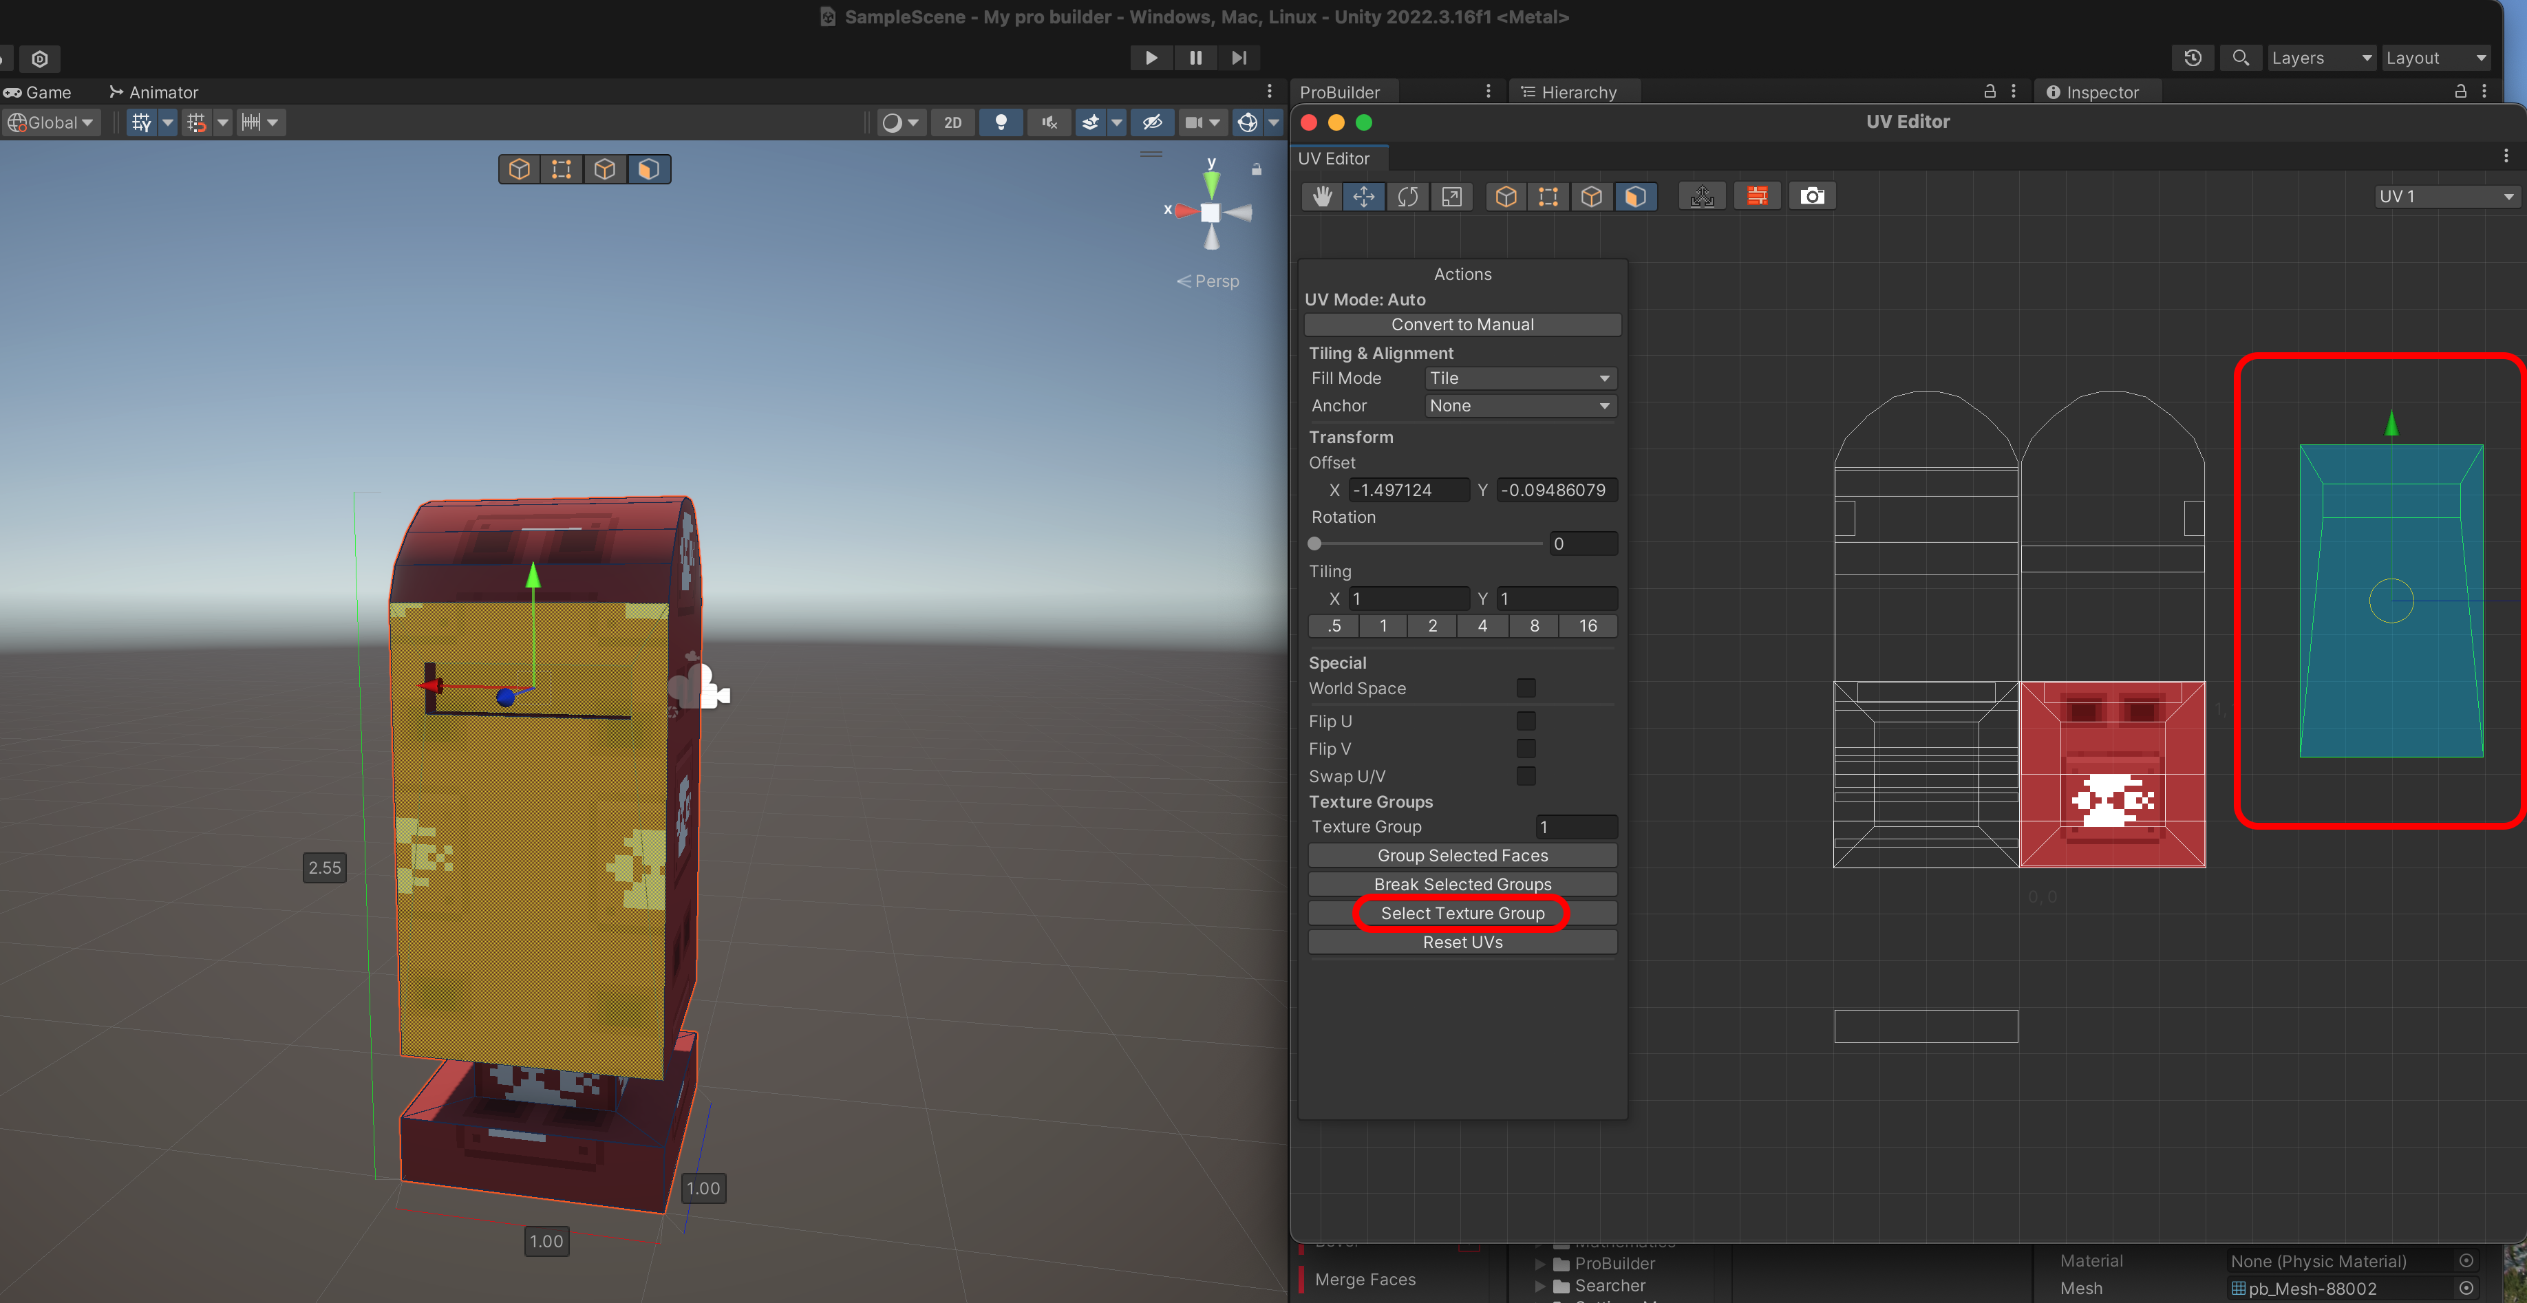The height and width of the screenshot is (1303, 2527).
Task: Open the Anchor dropdown
Action: click(1520, 406)
